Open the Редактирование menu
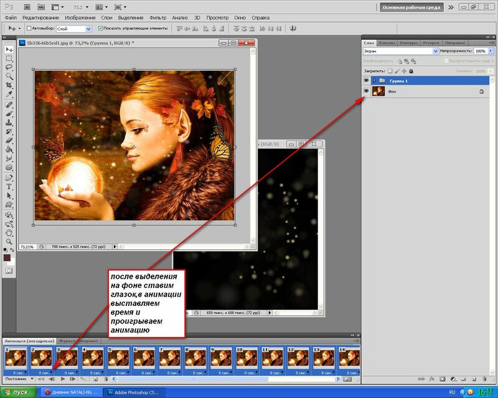The height and width of the screenshot is (398, 498). (x=40, y=18)
